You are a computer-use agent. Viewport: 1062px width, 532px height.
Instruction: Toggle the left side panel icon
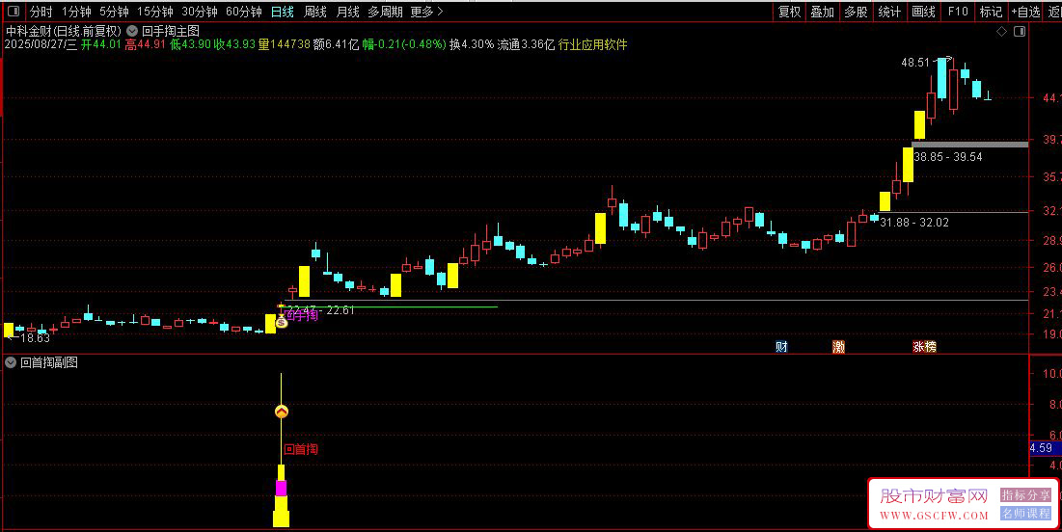click(13, 12)
